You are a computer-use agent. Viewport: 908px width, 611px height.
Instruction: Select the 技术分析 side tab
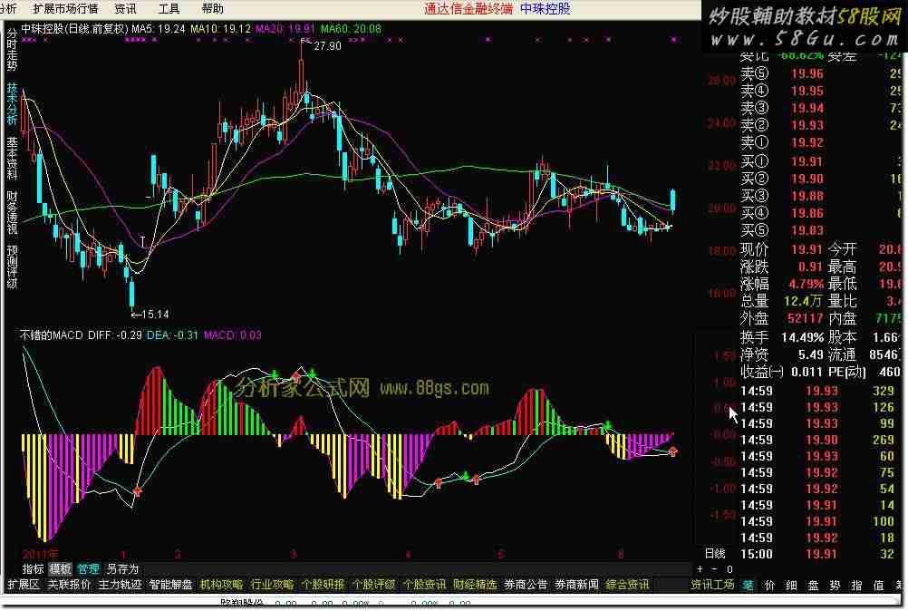[12, 104]
